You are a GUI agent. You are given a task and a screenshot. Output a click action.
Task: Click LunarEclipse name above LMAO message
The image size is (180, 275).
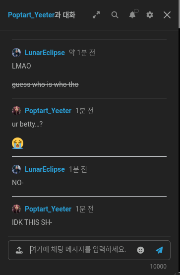coord(45,53)
